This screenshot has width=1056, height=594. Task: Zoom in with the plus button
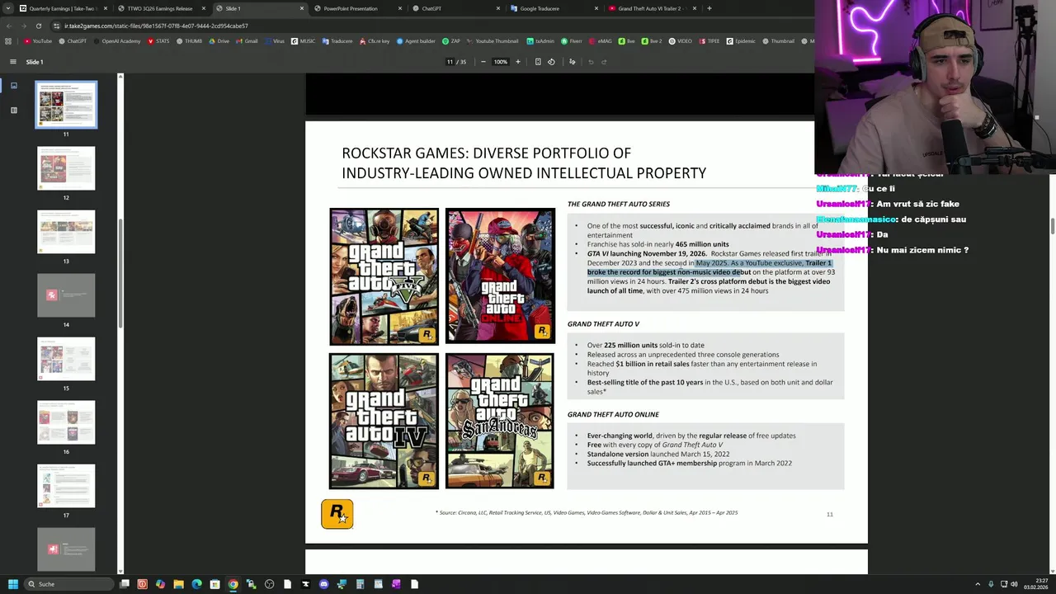click(x=518, y=62)
